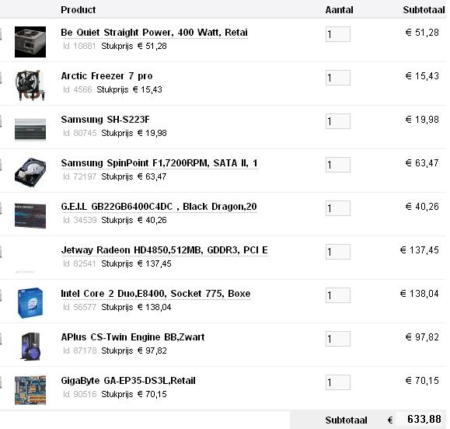Open GigaByte GA-EP35-DS3L product link

(128, 381)
